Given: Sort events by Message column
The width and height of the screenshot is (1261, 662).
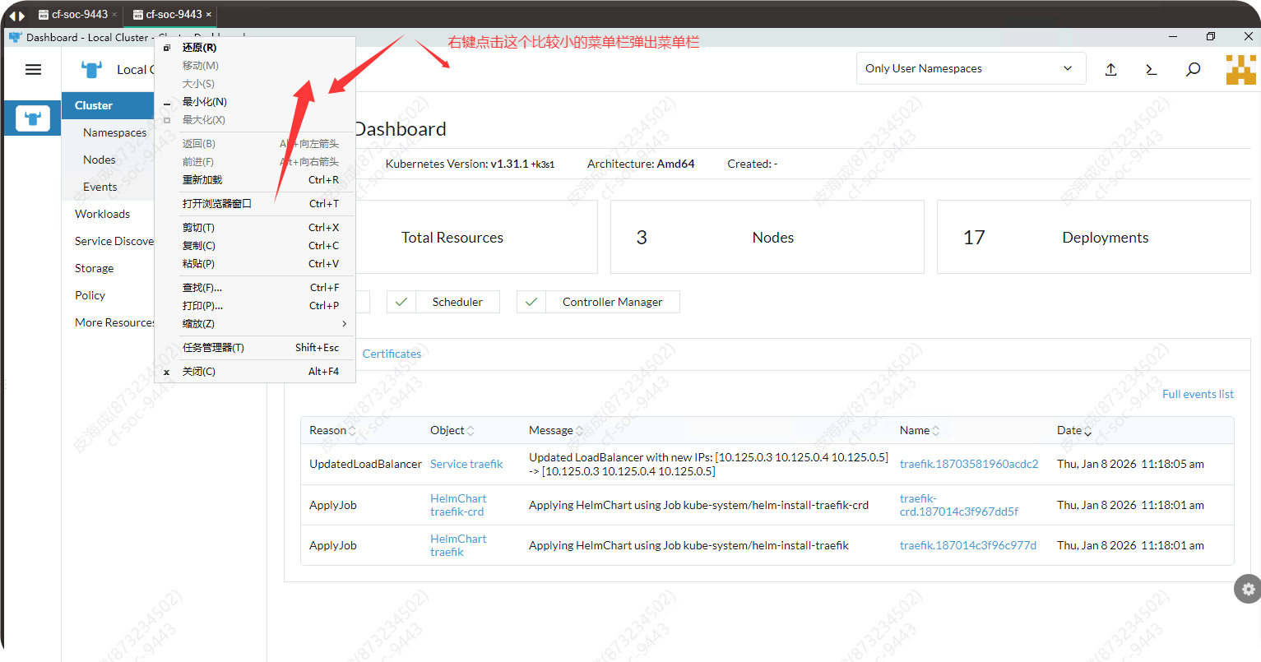Looking at the screenshot, I should (x=555, y=430).
